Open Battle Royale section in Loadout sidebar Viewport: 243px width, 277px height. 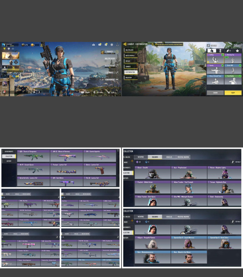pos(131,56)
